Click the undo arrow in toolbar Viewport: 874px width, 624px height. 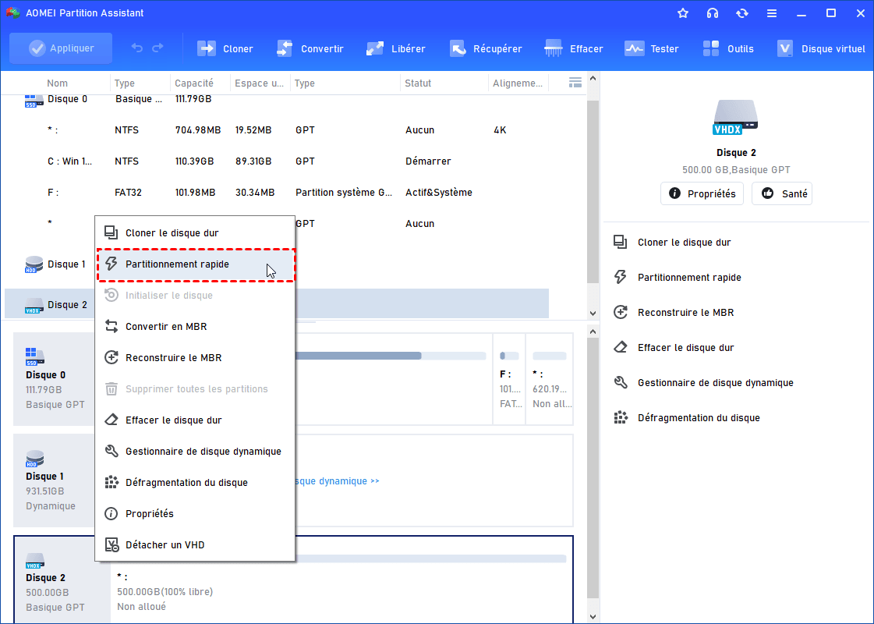(137, 48)
